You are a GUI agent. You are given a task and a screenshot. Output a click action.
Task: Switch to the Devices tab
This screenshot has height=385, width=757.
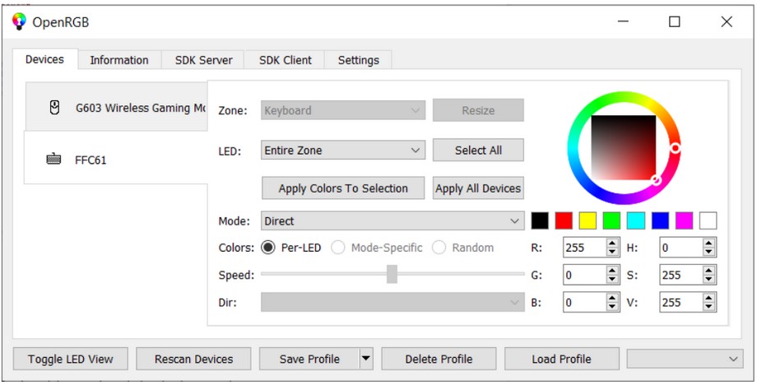point(44,60)
